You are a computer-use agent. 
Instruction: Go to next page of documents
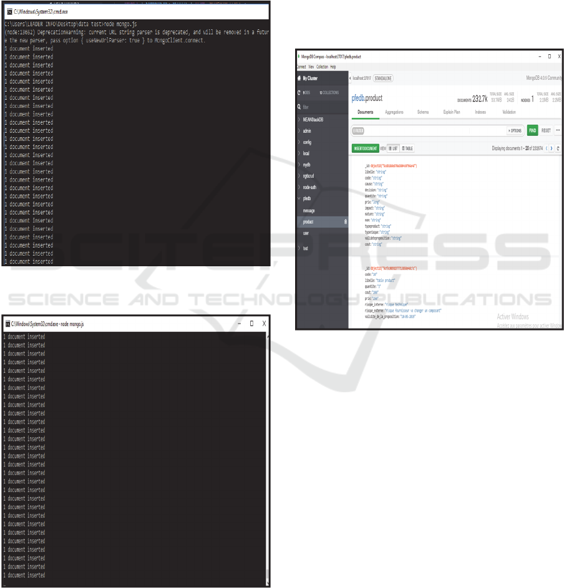[x=551, y=148]
